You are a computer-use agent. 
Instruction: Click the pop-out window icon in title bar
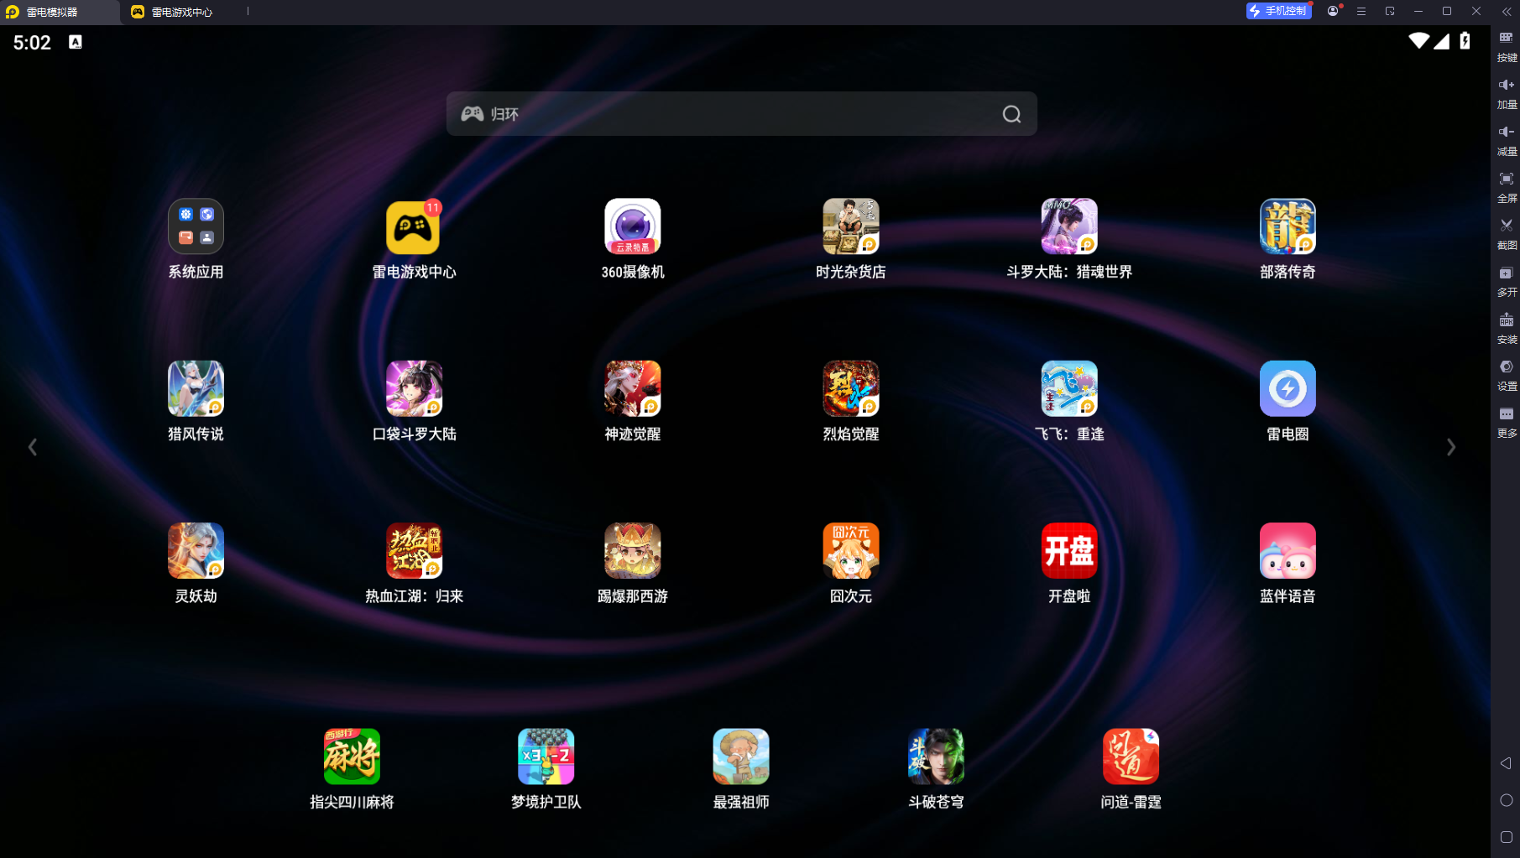1390,11
